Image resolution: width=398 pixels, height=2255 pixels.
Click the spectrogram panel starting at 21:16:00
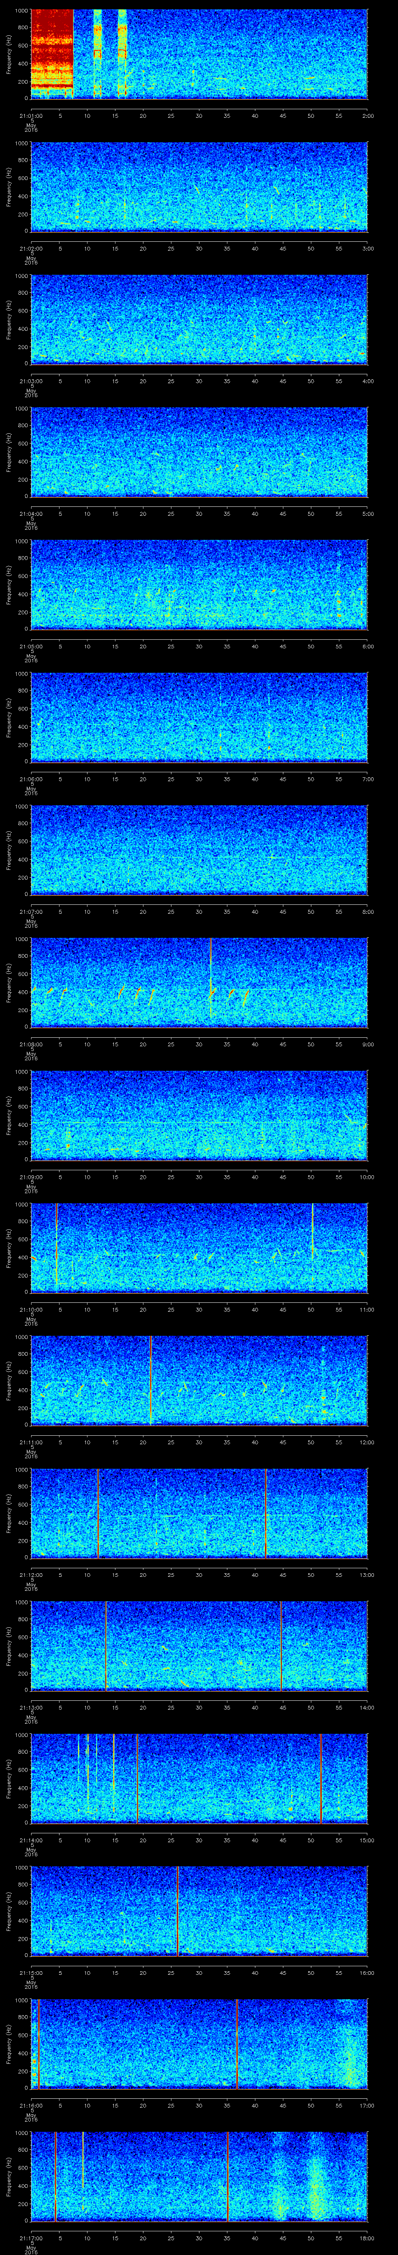199,2044
